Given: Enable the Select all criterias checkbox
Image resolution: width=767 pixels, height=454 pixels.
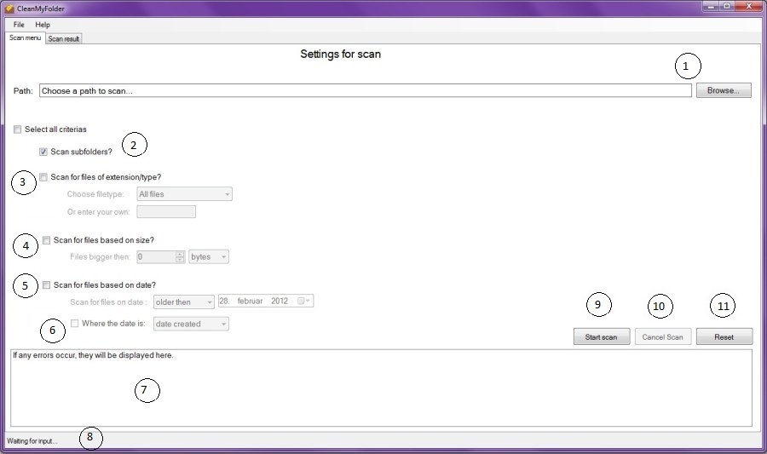Looking at the screenshot, I should tap(18, 129).
